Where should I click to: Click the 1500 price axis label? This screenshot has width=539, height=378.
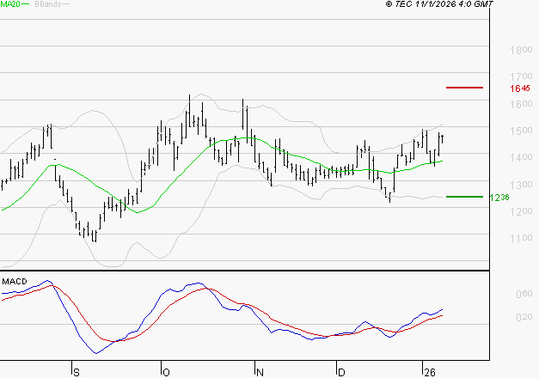click(521, 131)
